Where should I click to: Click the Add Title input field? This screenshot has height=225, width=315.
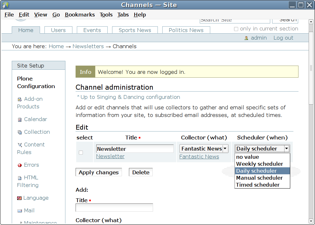(114, 208)
